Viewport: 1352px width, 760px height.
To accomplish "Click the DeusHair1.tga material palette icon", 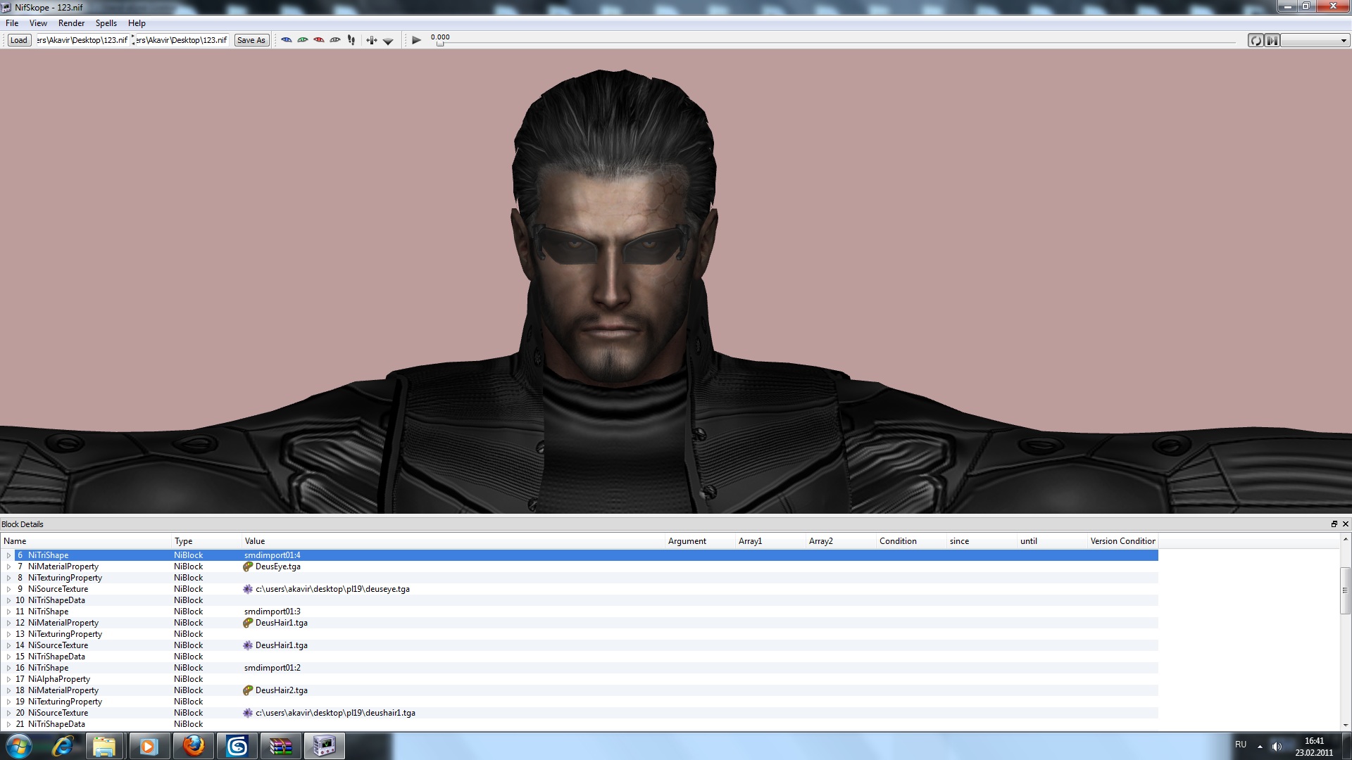I will (x=248, y=623).
